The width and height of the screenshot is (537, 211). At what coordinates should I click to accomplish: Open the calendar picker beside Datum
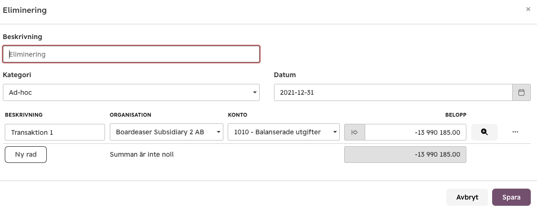(x=521, y=92)
